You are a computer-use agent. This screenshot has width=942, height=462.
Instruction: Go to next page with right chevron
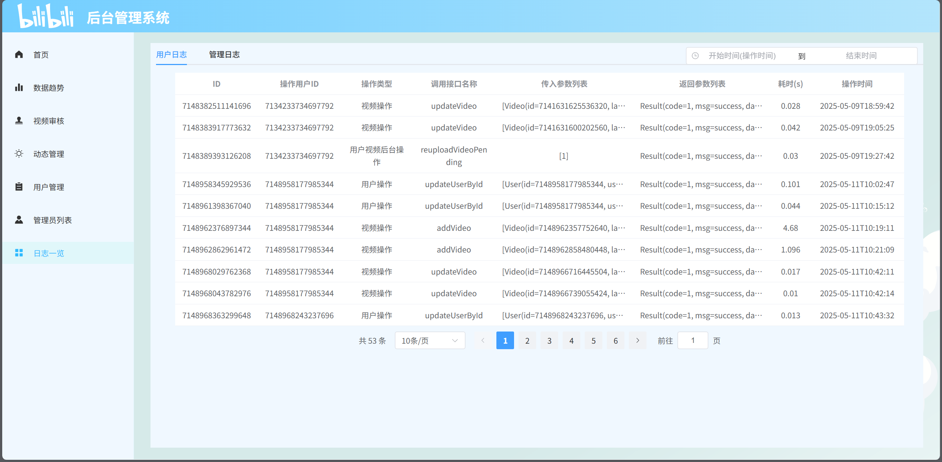(638, 341)
